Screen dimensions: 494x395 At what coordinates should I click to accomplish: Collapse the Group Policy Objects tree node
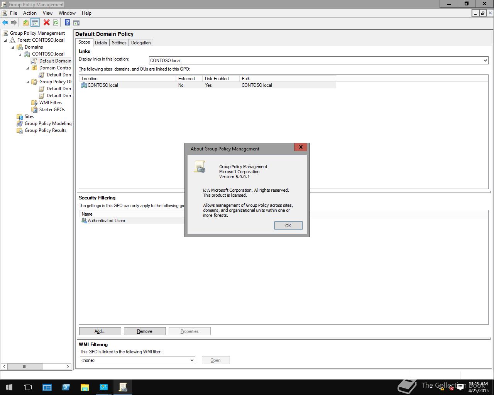click(x=27, y=82)
